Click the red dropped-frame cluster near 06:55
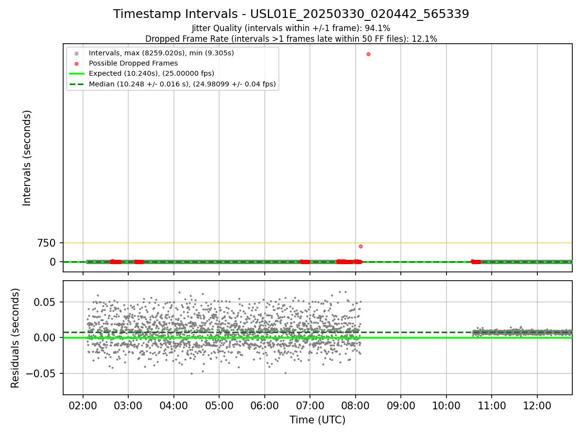583x437 pixels. (x=305, y=262)
